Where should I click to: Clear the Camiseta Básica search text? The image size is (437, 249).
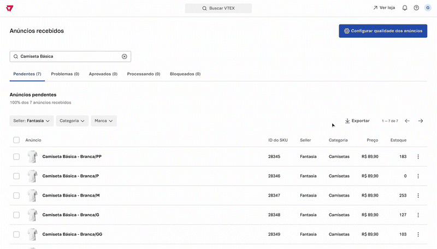124,56
